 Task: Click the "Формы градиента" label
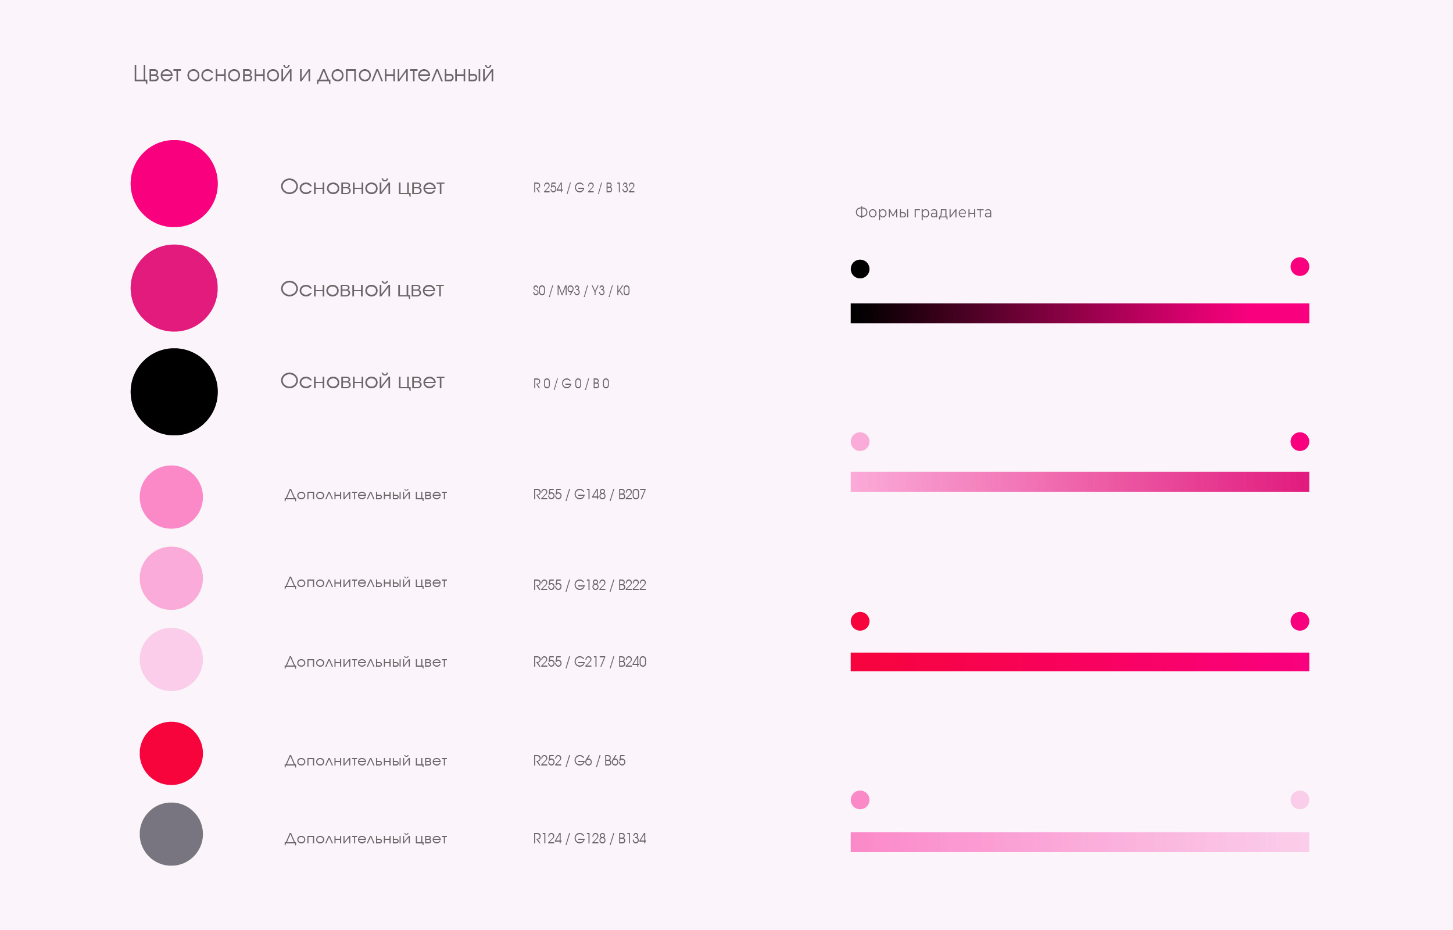(x=923, y=213)
